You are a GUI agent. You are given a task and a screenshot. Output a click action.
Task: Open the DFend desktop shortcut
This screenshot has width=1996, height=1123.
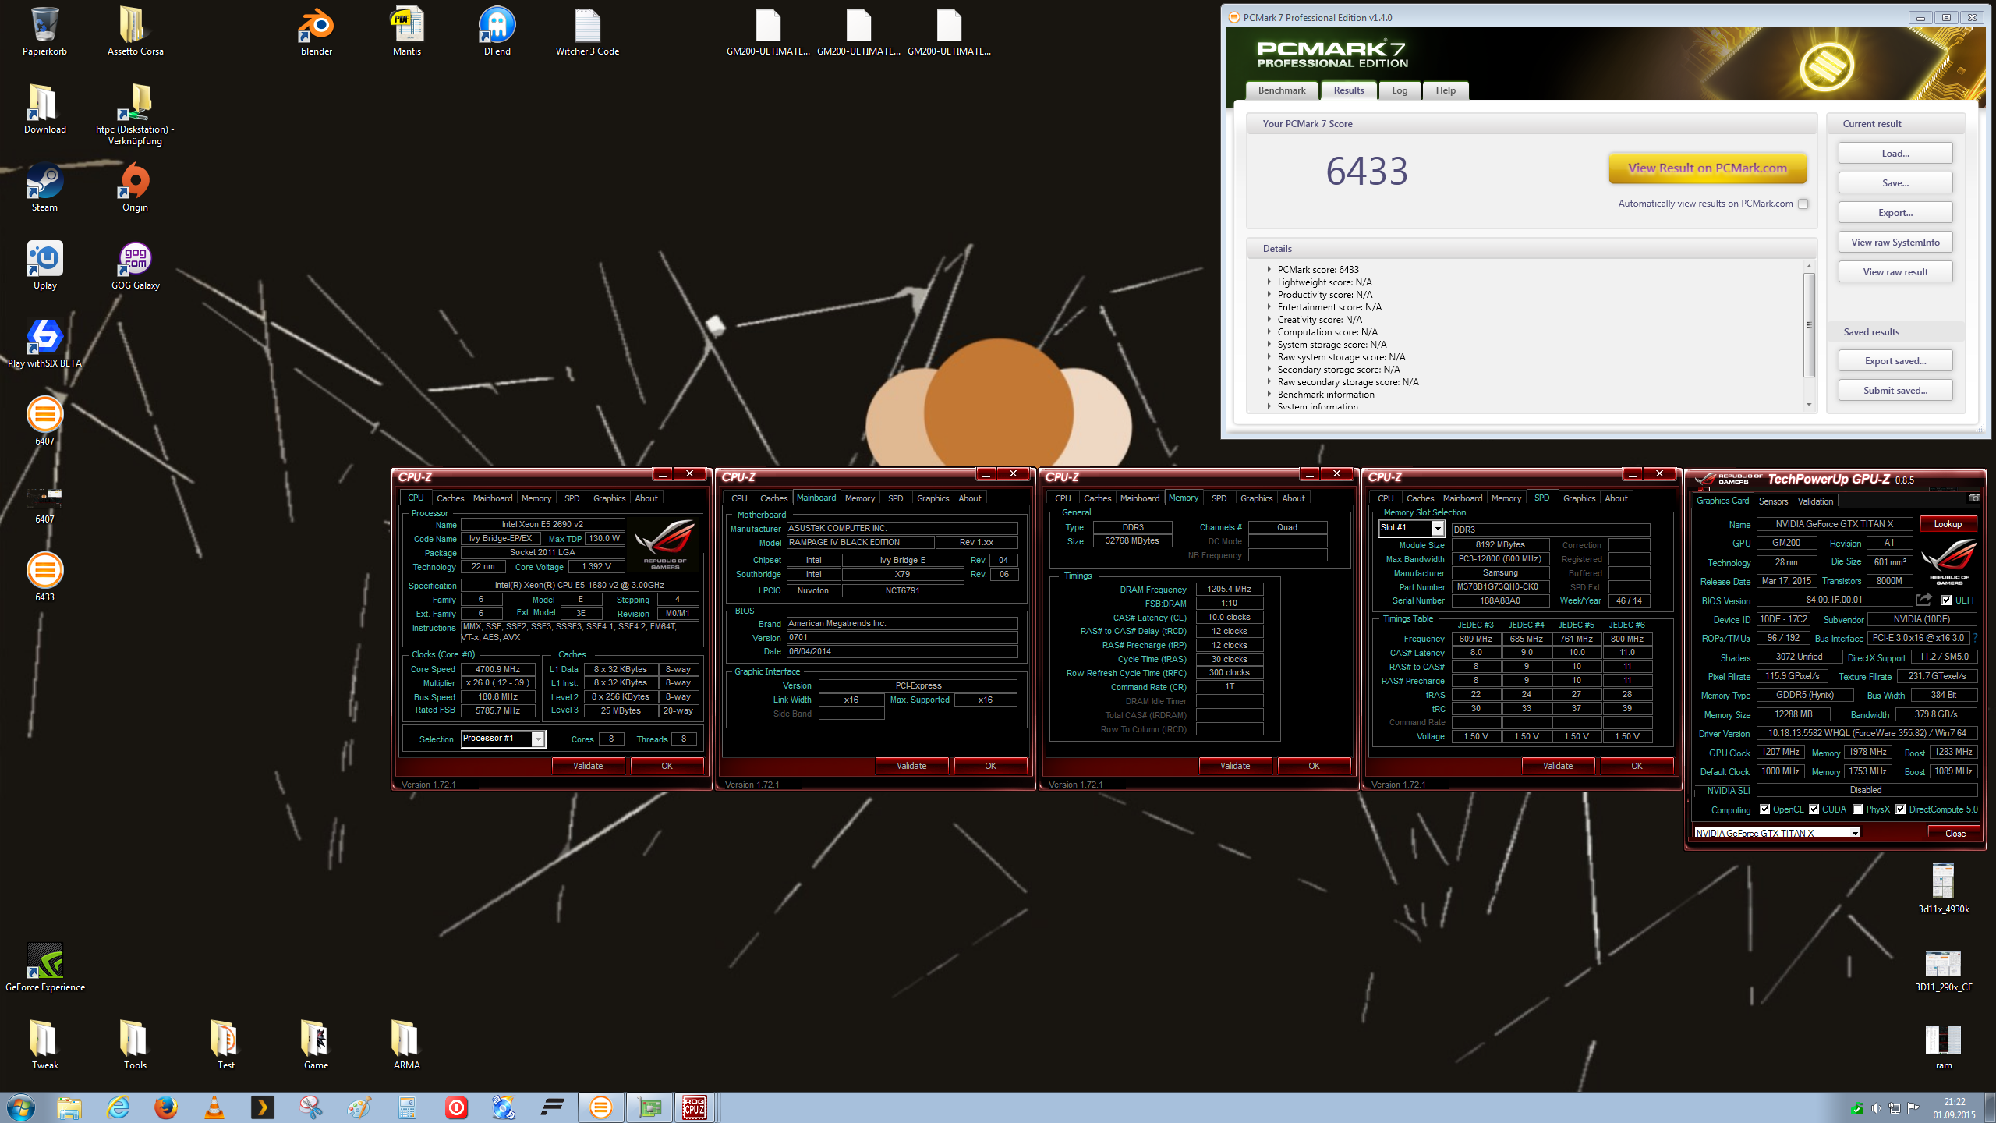point(497,32)
